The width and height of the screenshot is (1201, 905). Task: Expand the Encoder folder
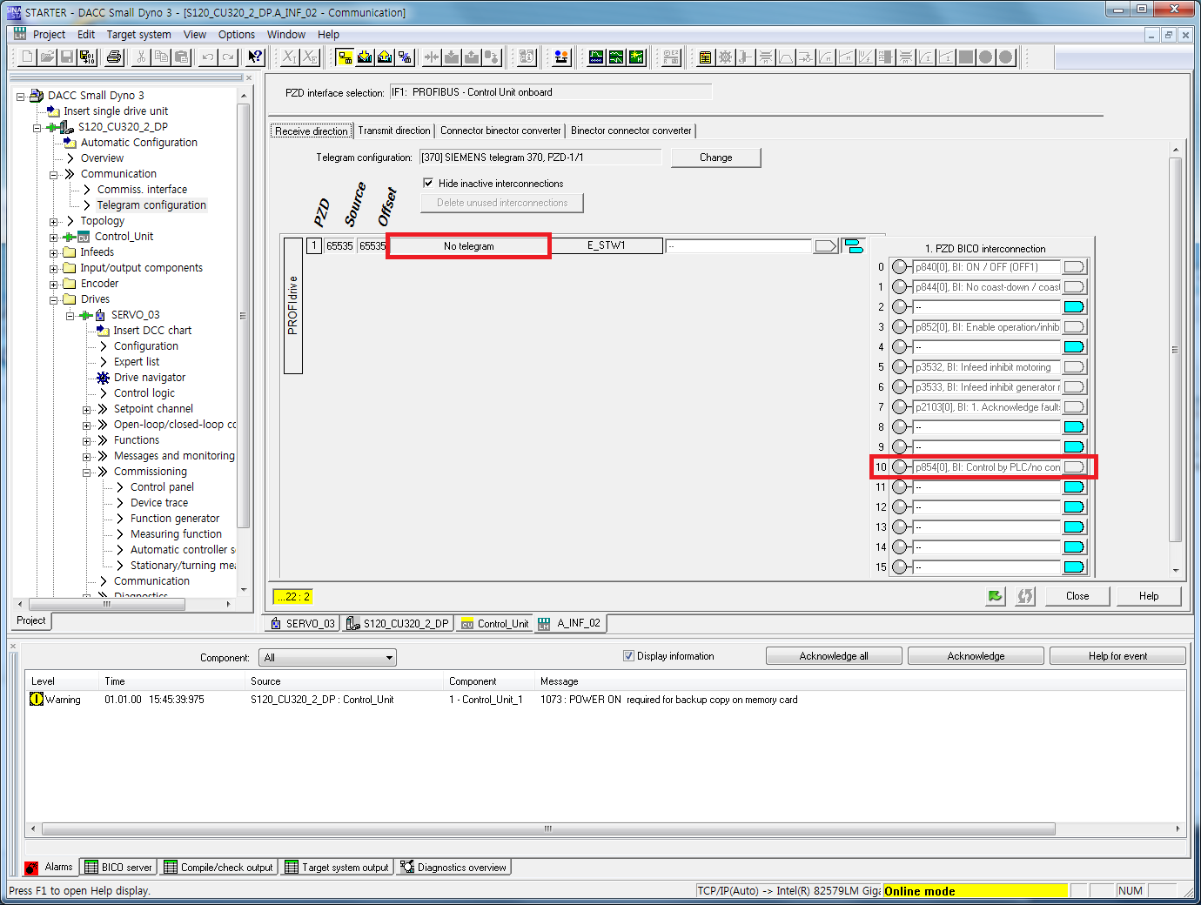(53, 284)
